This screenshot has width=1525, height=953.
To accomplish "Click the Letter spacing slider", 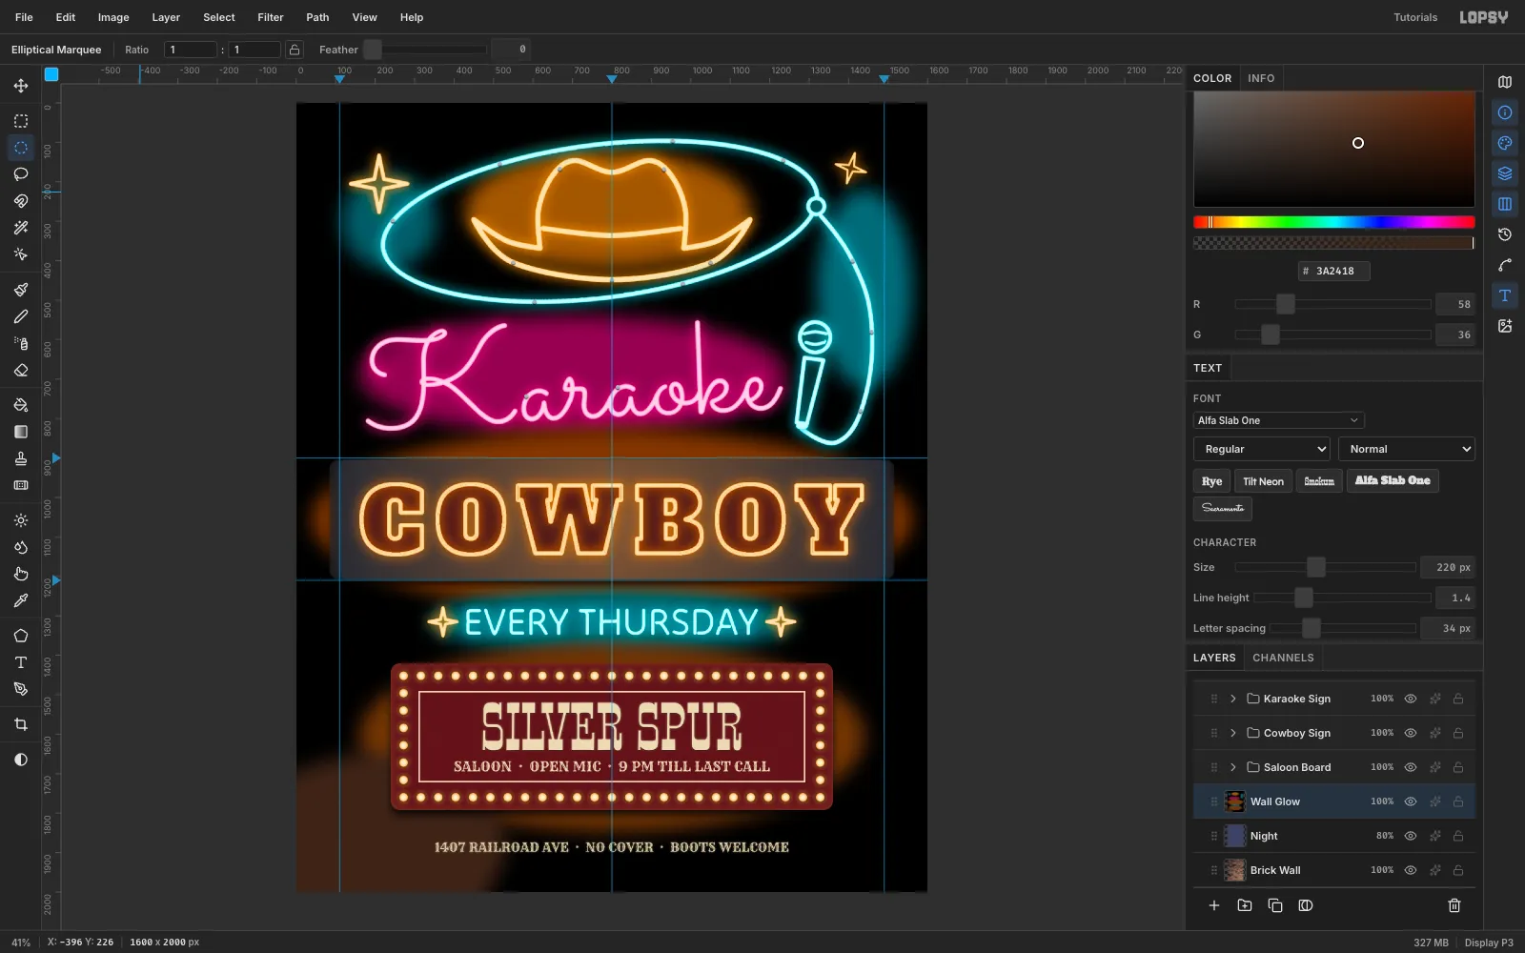I will (x=1344, y=628).
